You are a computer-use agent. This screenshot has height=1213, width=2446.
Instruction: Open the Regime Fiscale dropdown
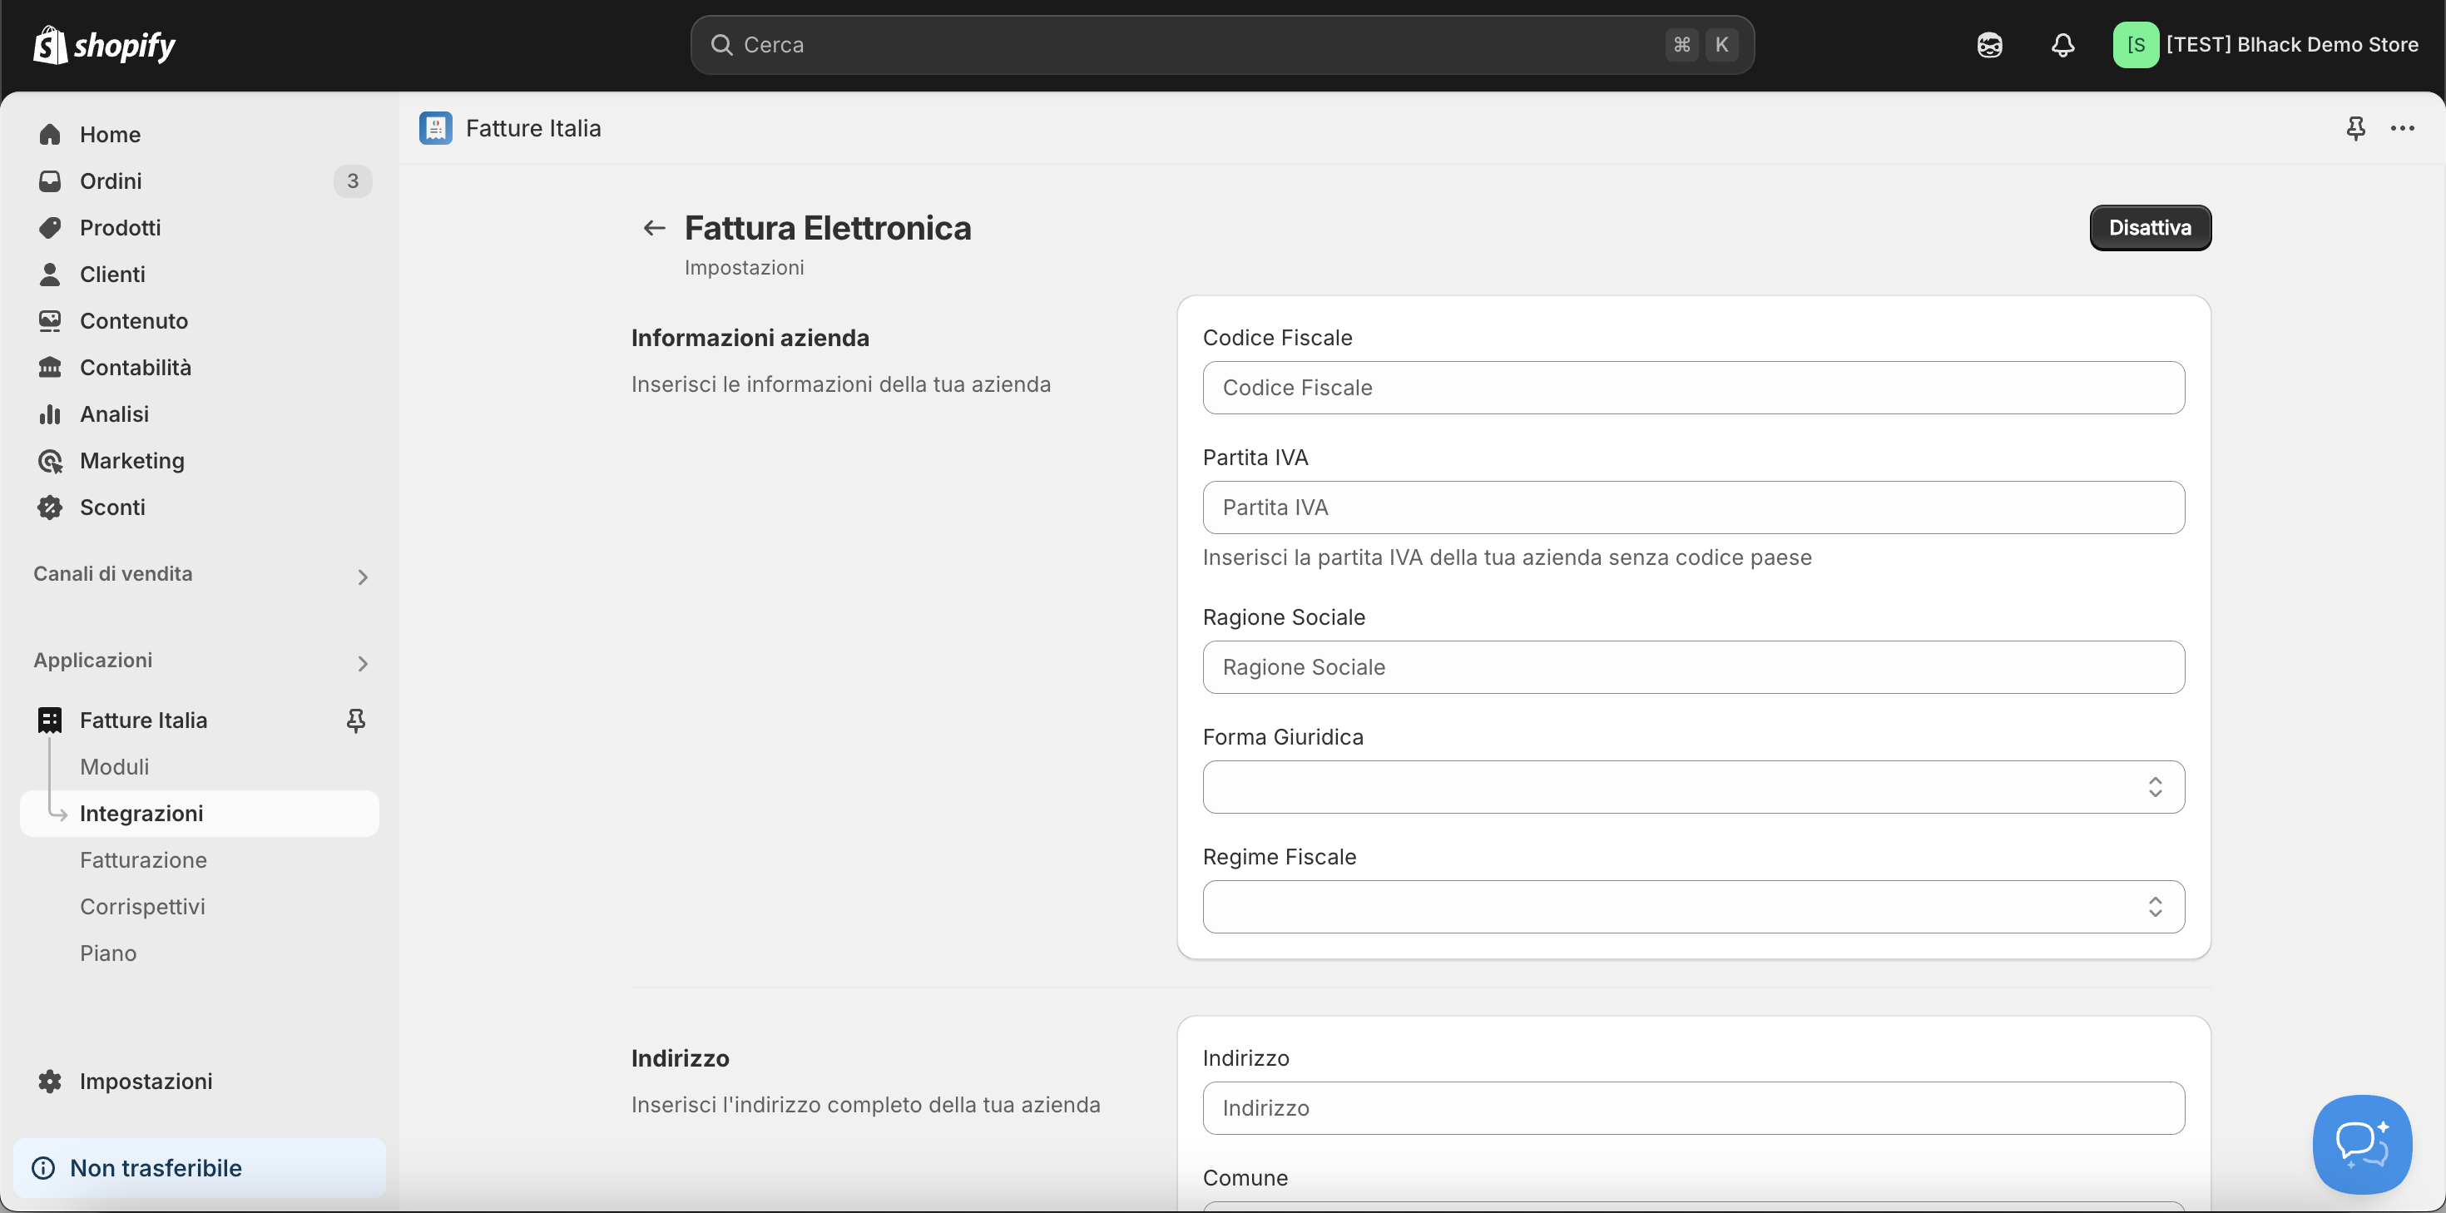pyautogui.click(x=1693, y=906)
